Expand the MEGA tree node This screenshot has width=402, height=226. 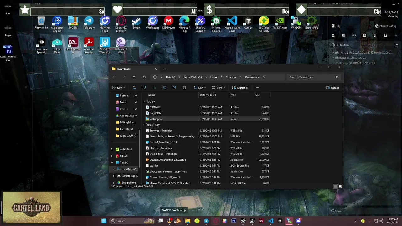point(112,156)
